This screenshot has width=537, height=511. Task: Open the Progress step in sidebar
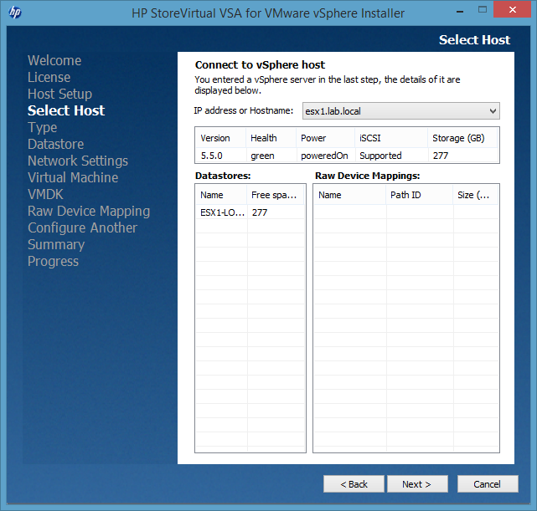click(53, 262)
